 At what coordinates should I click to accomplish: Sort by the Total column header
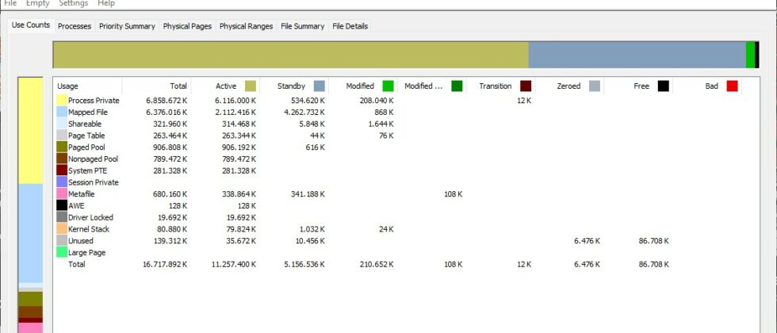157,86
